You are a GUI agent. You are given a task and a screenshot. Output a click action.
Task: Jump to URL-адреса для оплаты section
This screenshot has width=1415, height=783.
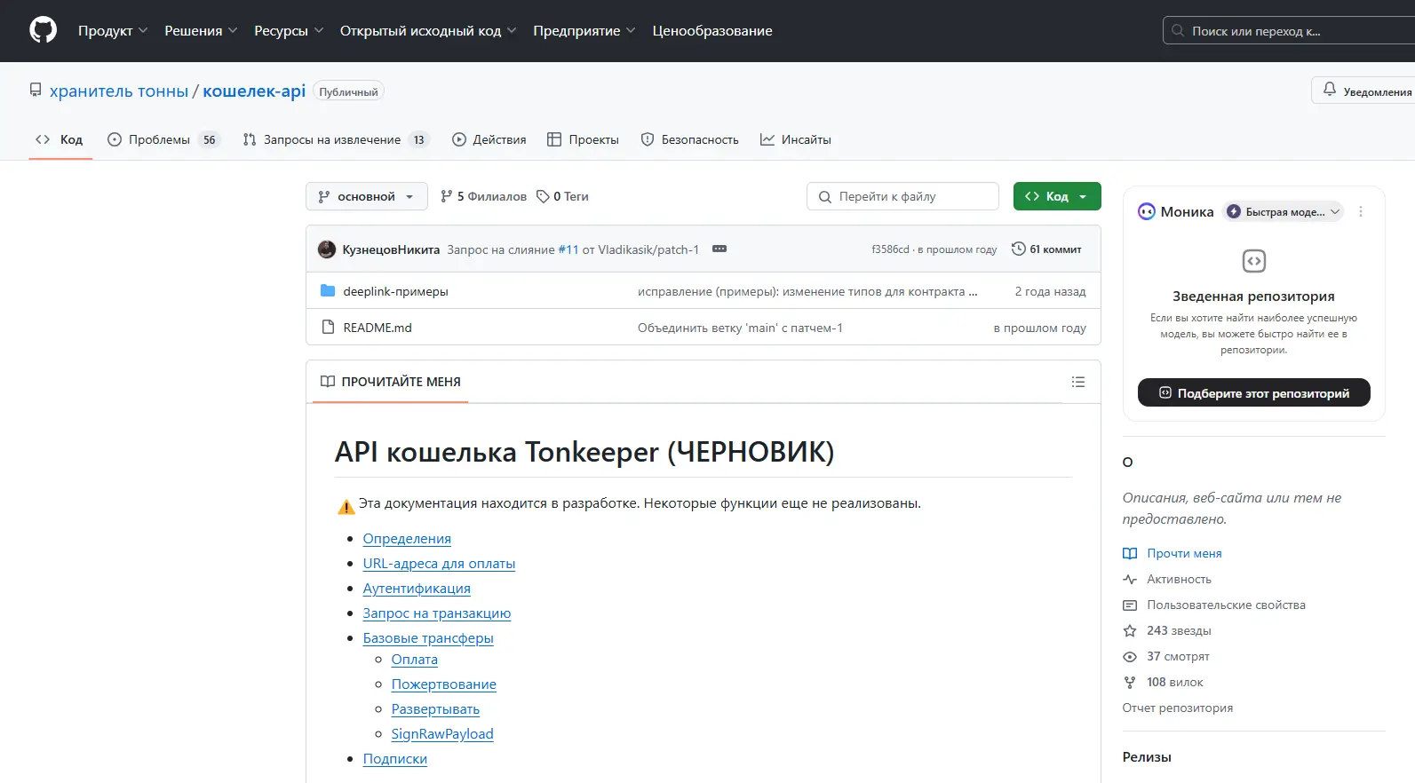coord(439,564)
